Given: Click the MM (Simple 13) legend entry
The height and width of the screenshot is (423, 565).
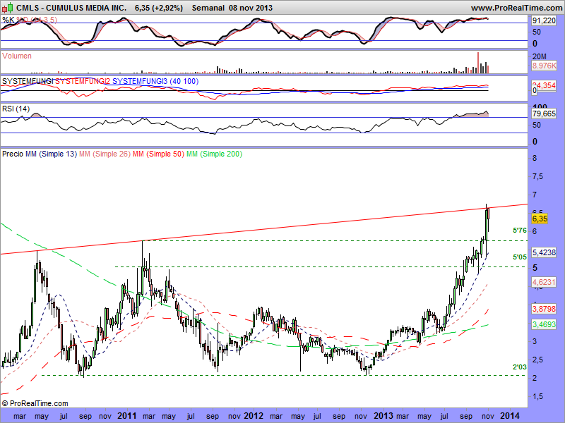Looking at the screenshot, I should (51, 154).
